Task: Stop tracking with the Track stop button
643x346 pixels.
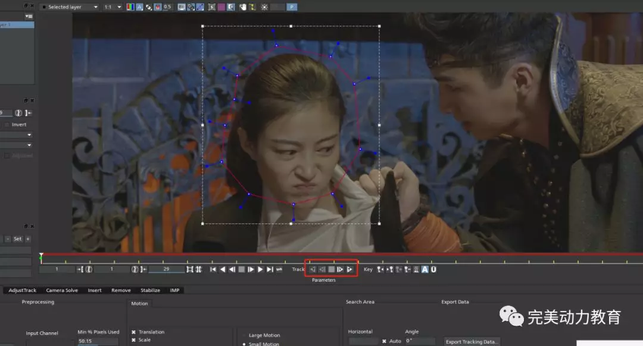Action: click(x=331, y=269)
